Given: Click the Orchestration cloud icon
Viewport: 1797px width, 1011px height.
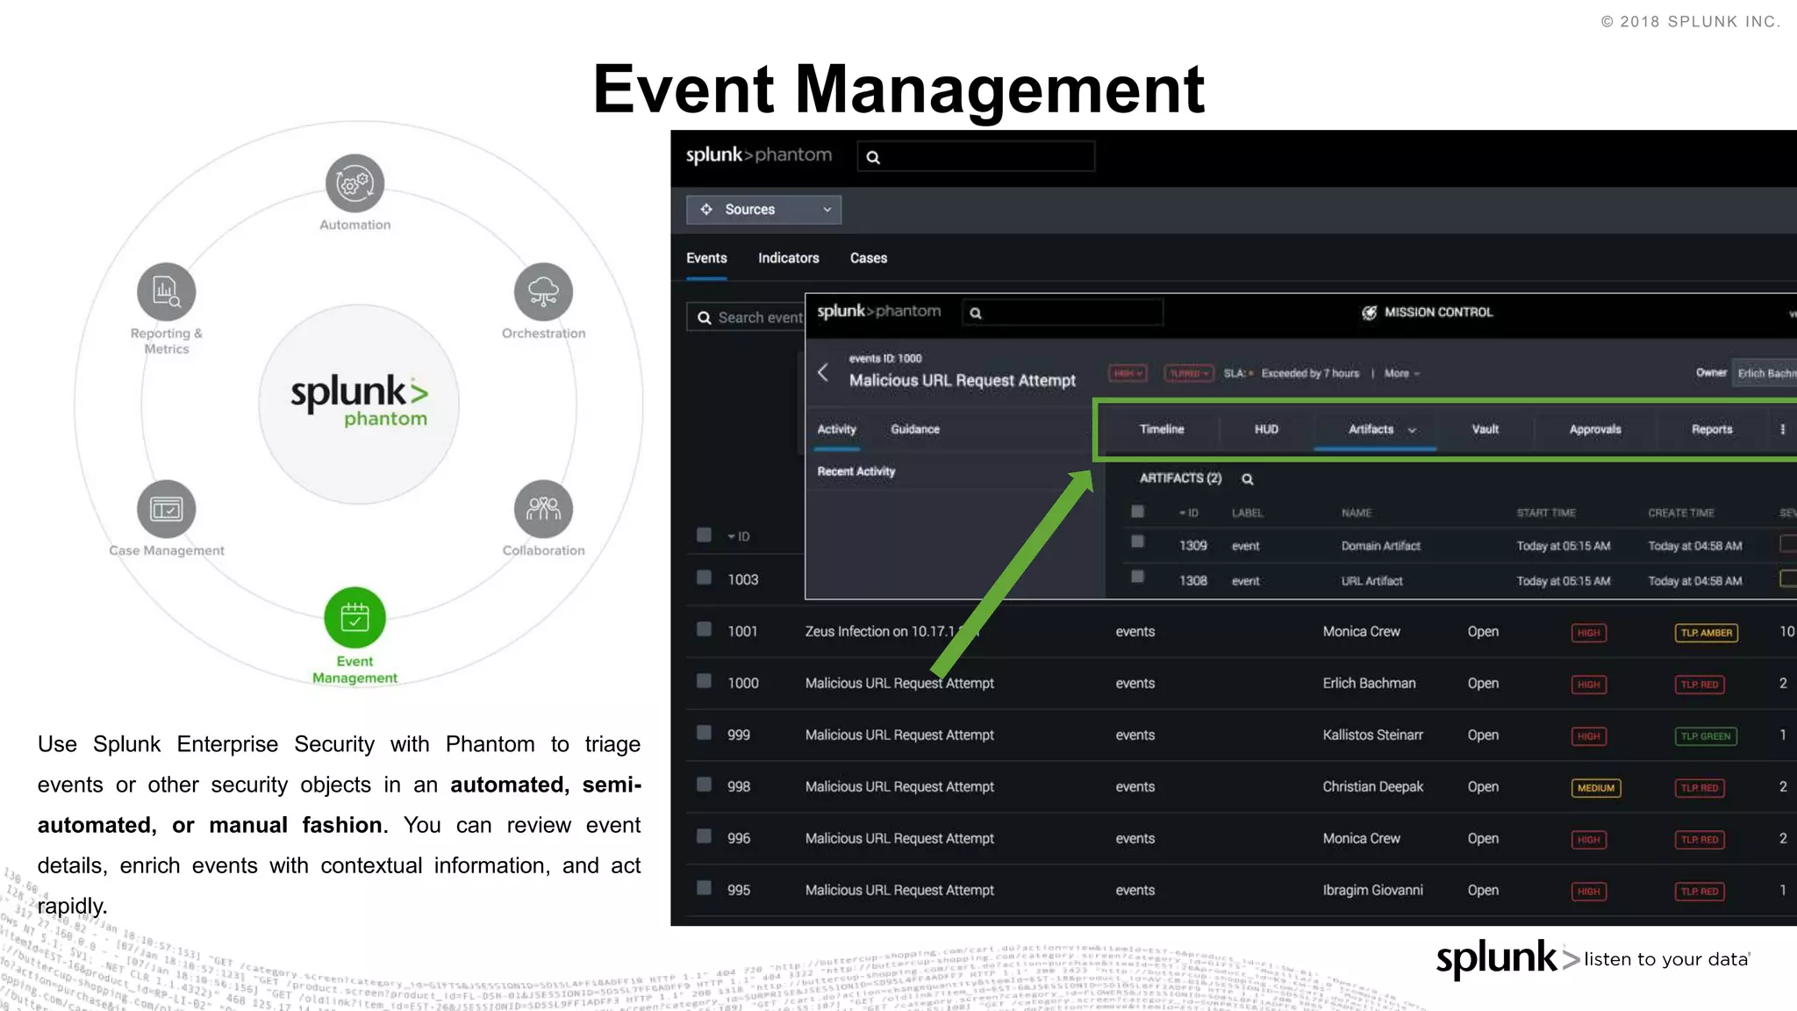Looking at the screenshot, I should coord(543,291).
